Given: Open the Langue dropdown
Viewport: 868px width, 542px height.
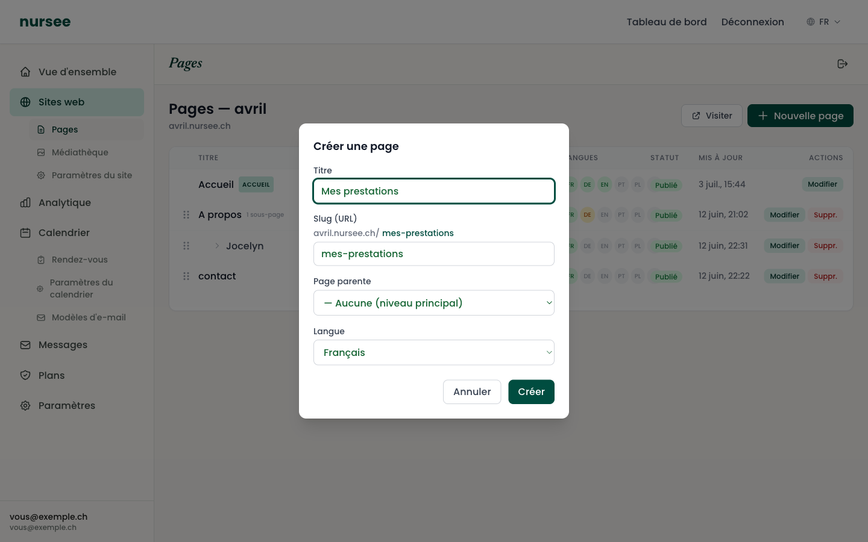Looking at the screenshot, I should pyautogui.click(x=434, y=352).
